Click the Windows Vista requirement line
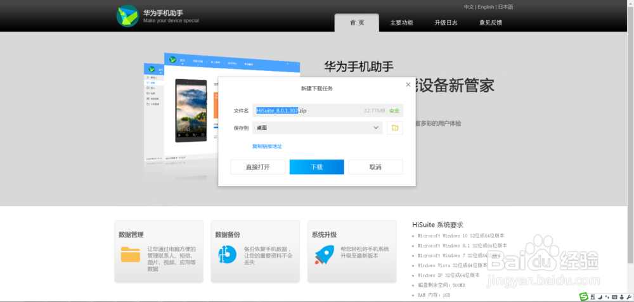 (453, 265)
